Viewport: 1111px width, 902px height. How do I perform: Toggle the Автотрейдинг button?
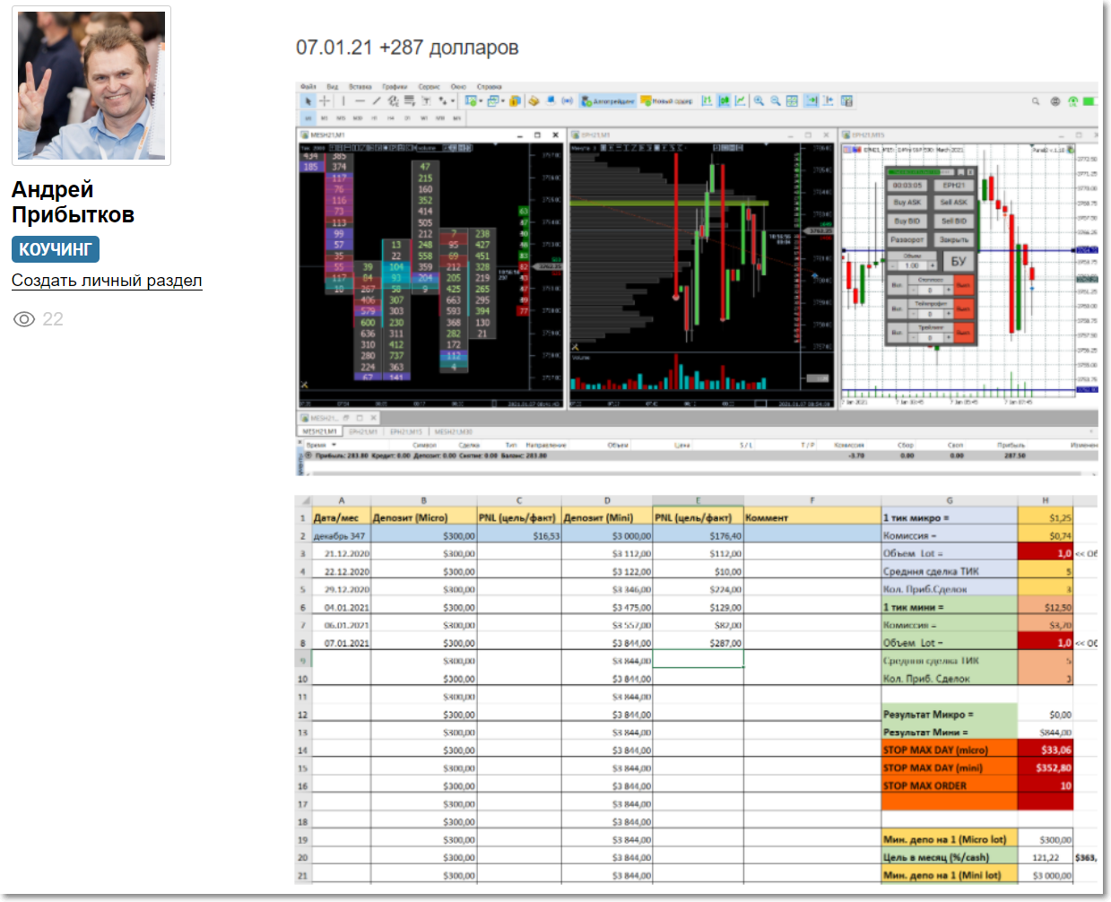point(608,101)
